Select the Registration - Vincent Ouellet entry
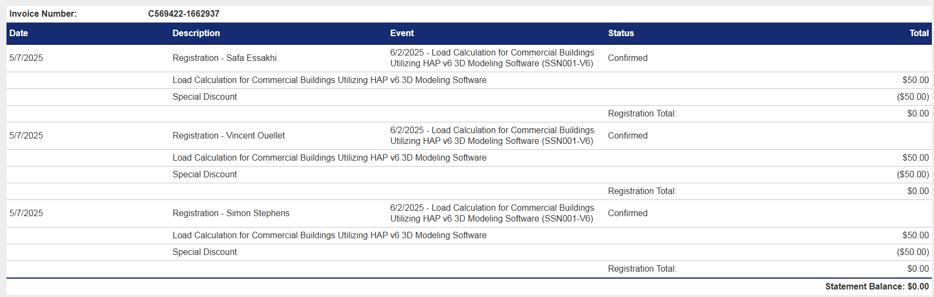Screen dimensions: 934x297 coord(228,136)
